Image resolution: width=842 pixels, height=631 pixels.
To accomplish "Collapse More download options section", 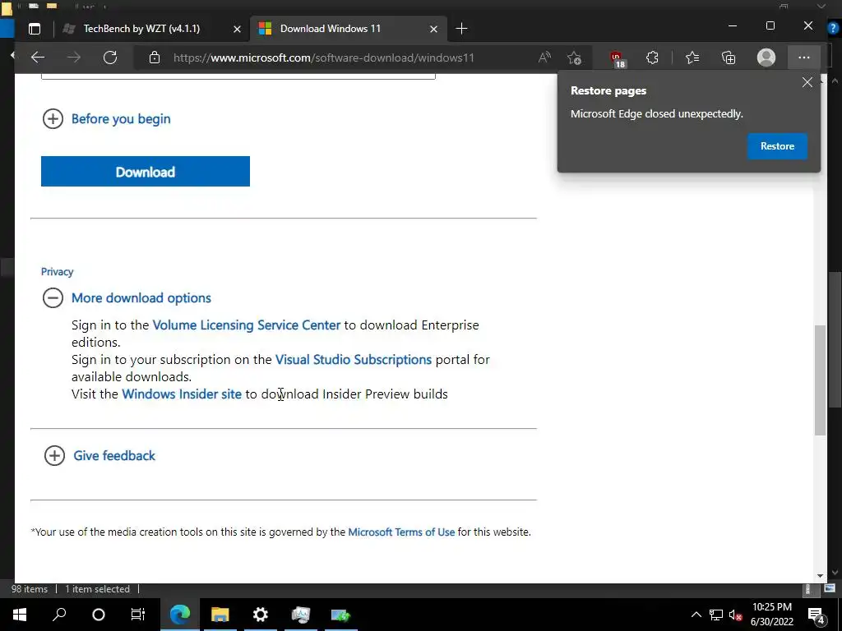I will tap(127, 297).
